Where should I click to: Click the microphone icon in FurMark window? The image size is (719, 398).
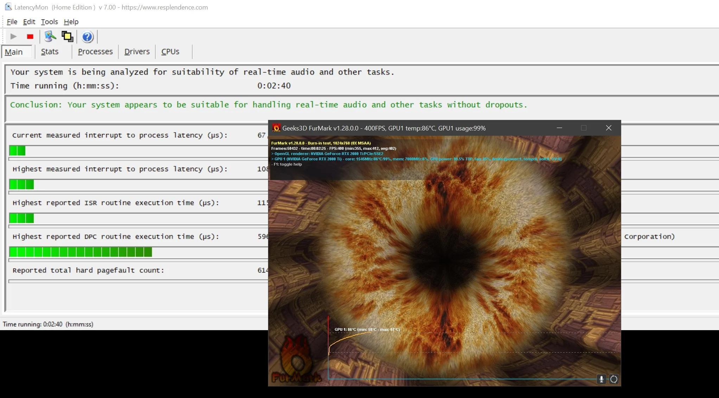(x=602, y=379)
